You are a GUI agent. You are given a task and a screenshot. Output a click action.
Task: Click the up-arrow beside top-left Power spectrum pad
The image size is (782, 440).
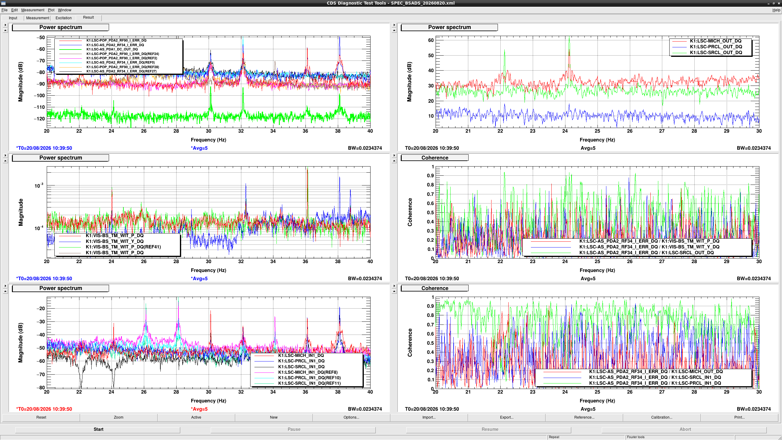(x=5, y=30)
